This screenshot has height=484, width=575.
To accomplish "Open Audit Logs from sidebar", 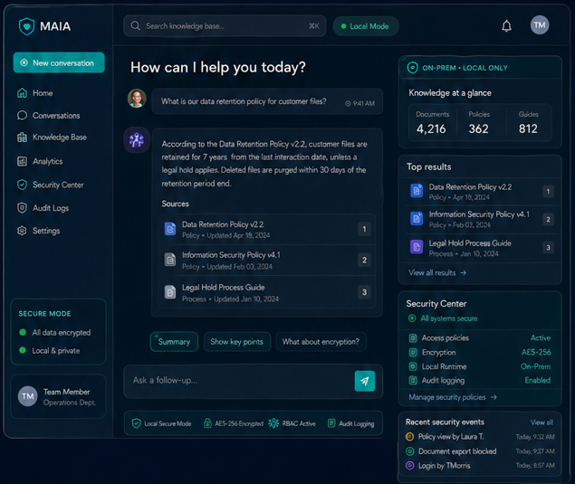I will tap(43, 208).
